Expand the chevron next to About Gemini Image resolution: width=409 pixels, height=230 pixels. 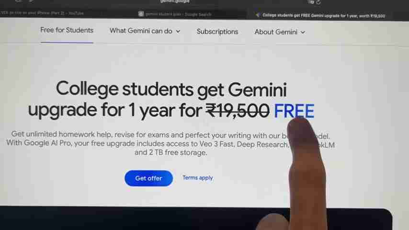pos(303,33)
